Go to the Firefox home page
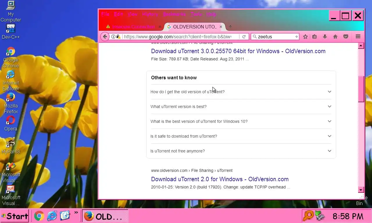372x223 pixels. click(x=335, y=37)
